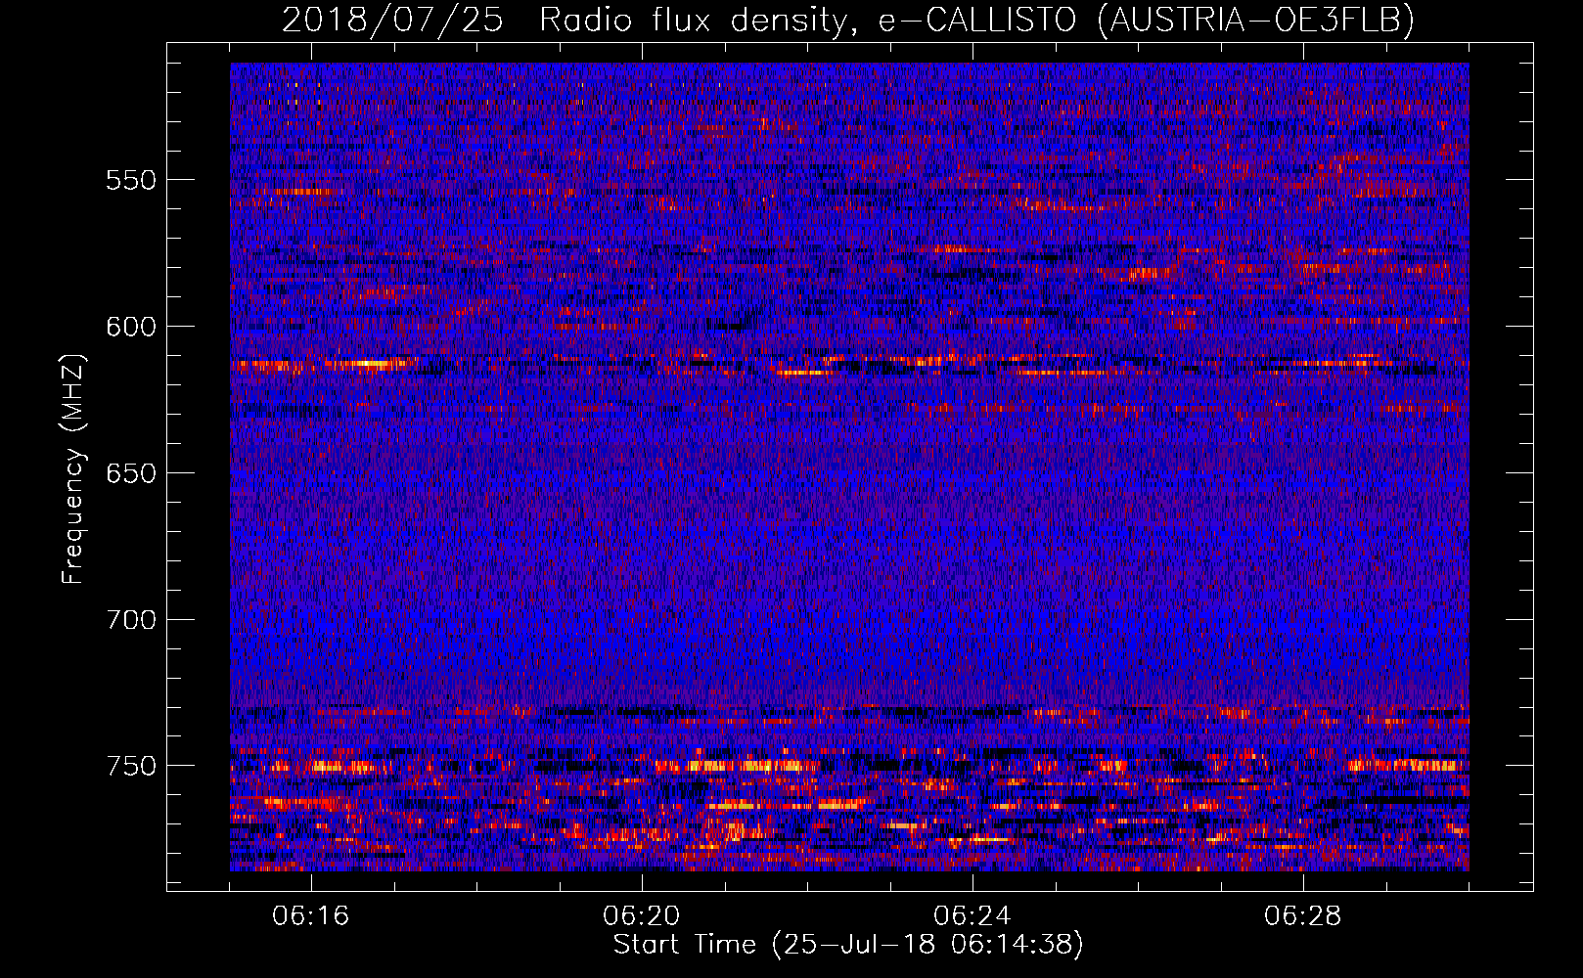Click the Frequency (MHZ) axis label
This screenshot has height=978, width=1583.
pyautogui.click(x=73, y=468)
